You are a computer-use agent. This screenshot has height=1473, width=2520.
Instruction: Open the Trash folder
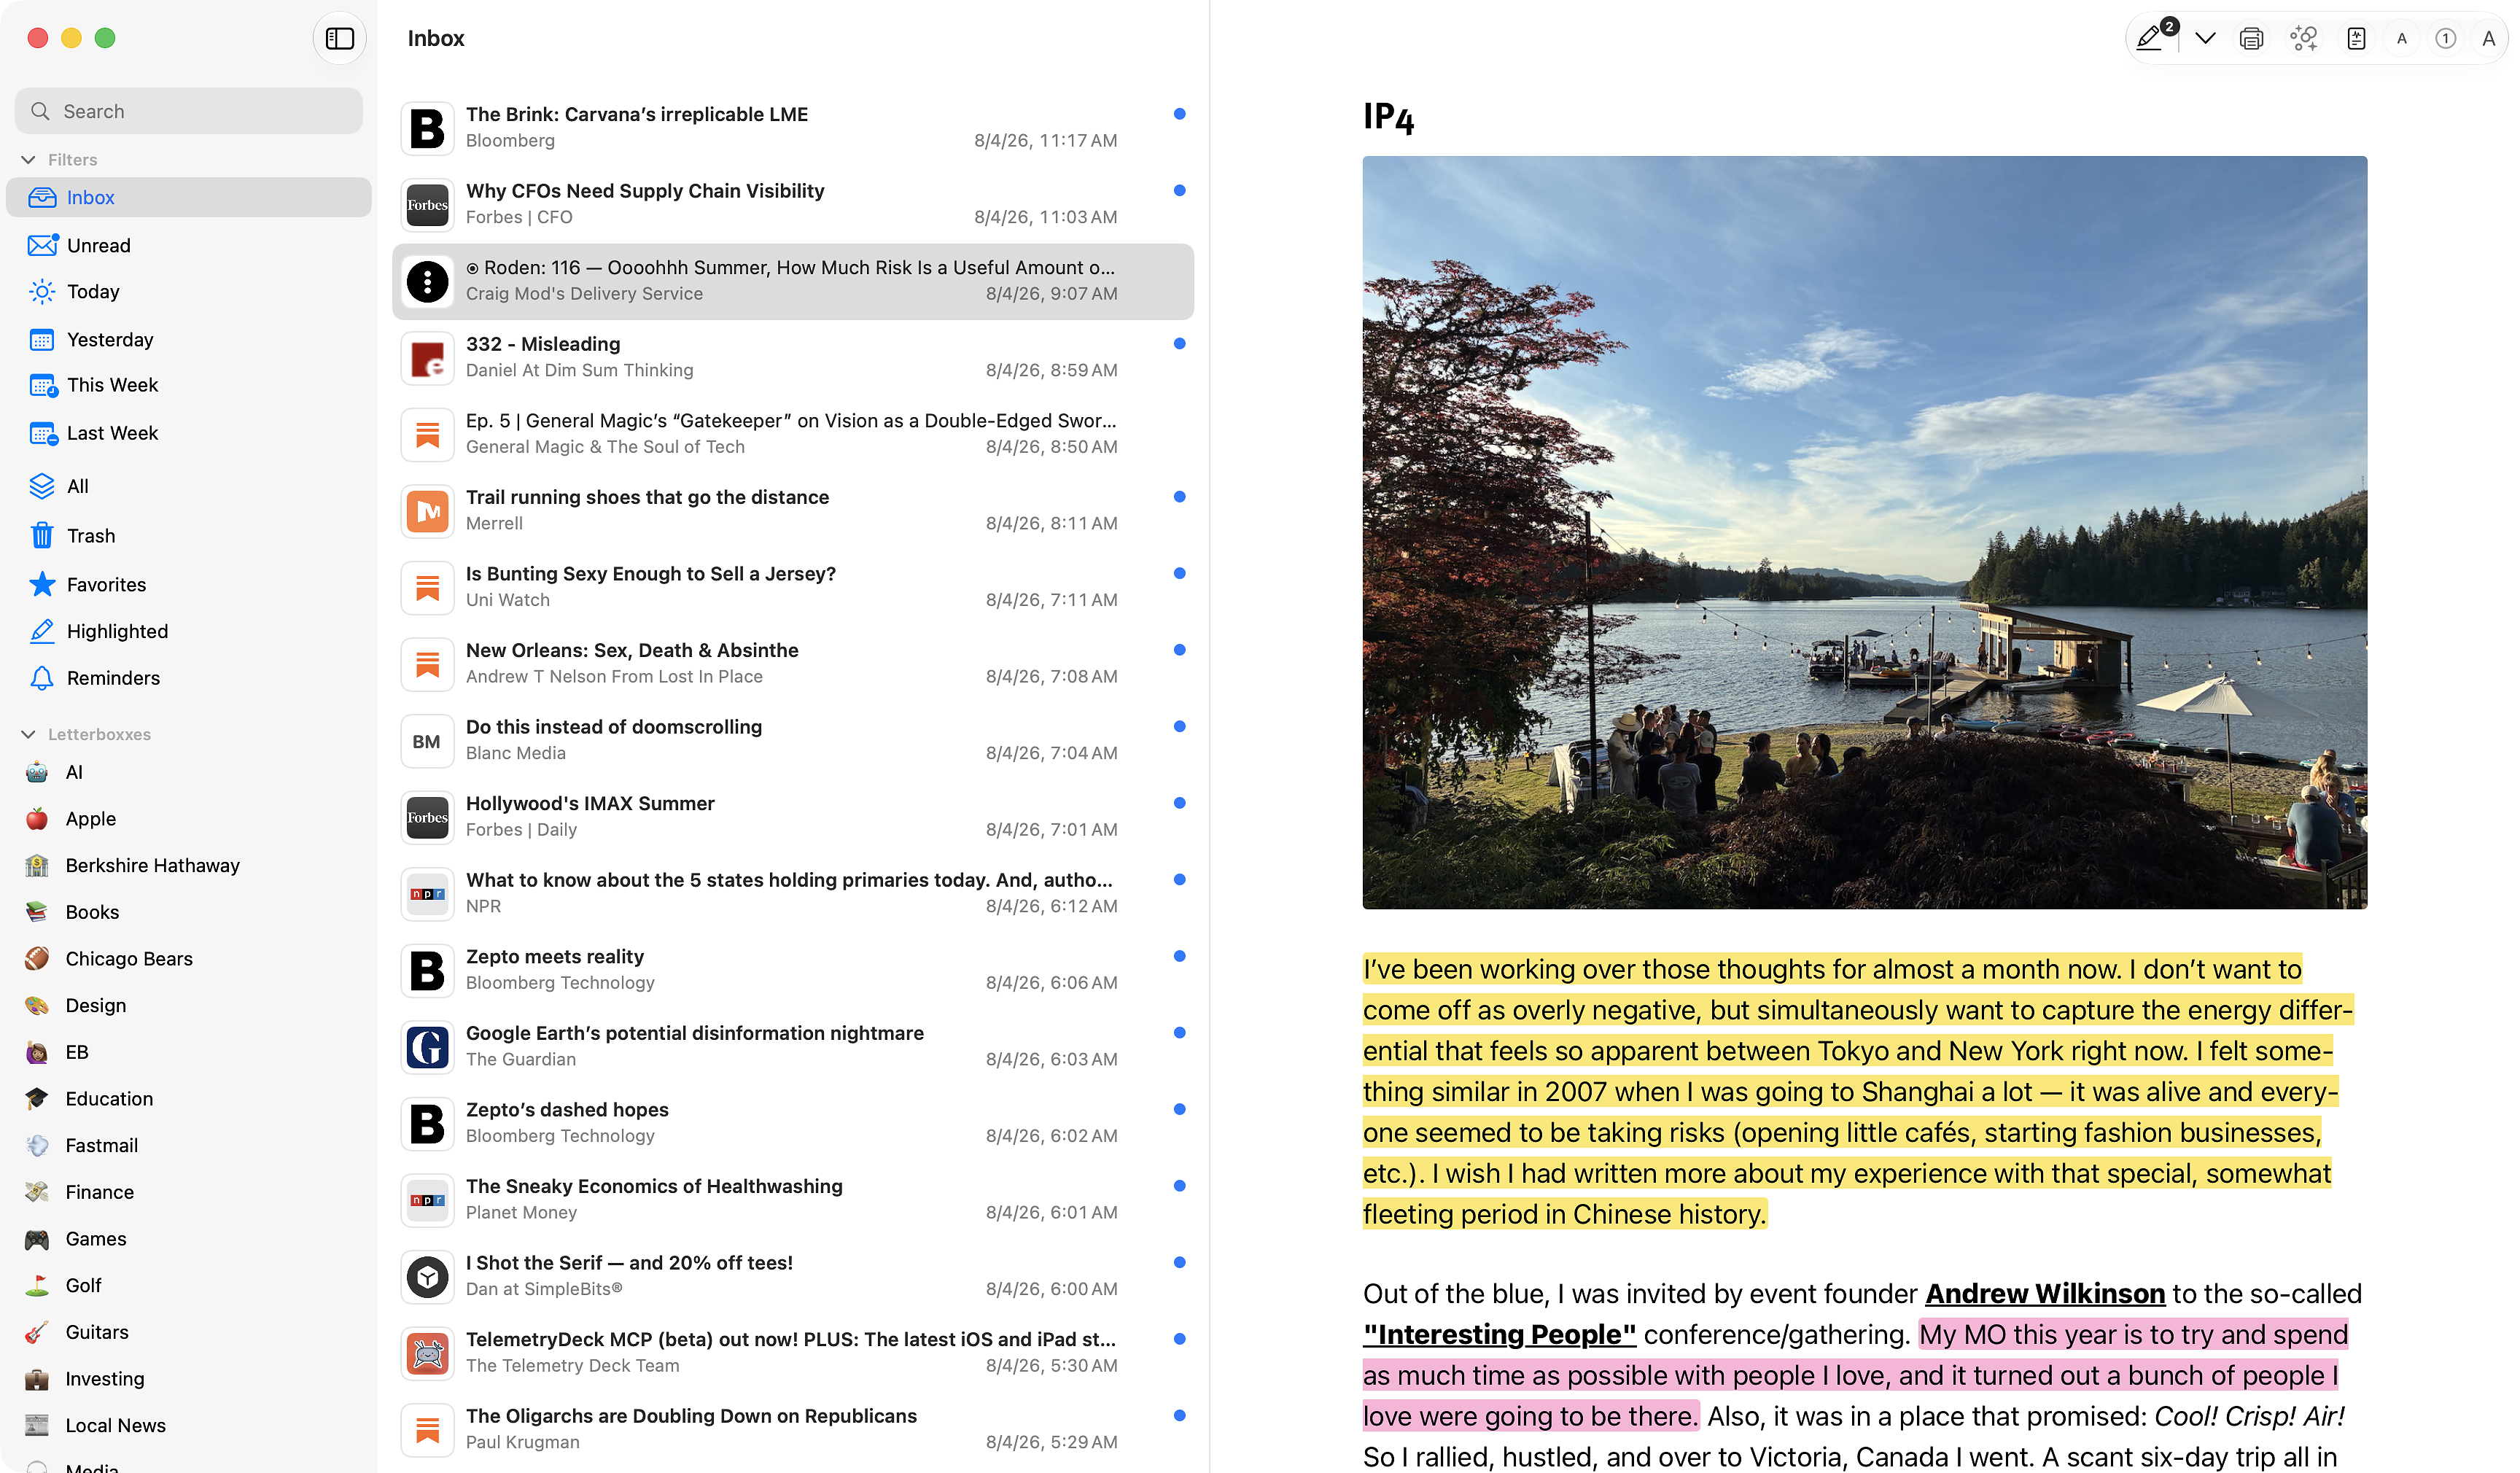point(188,535)
